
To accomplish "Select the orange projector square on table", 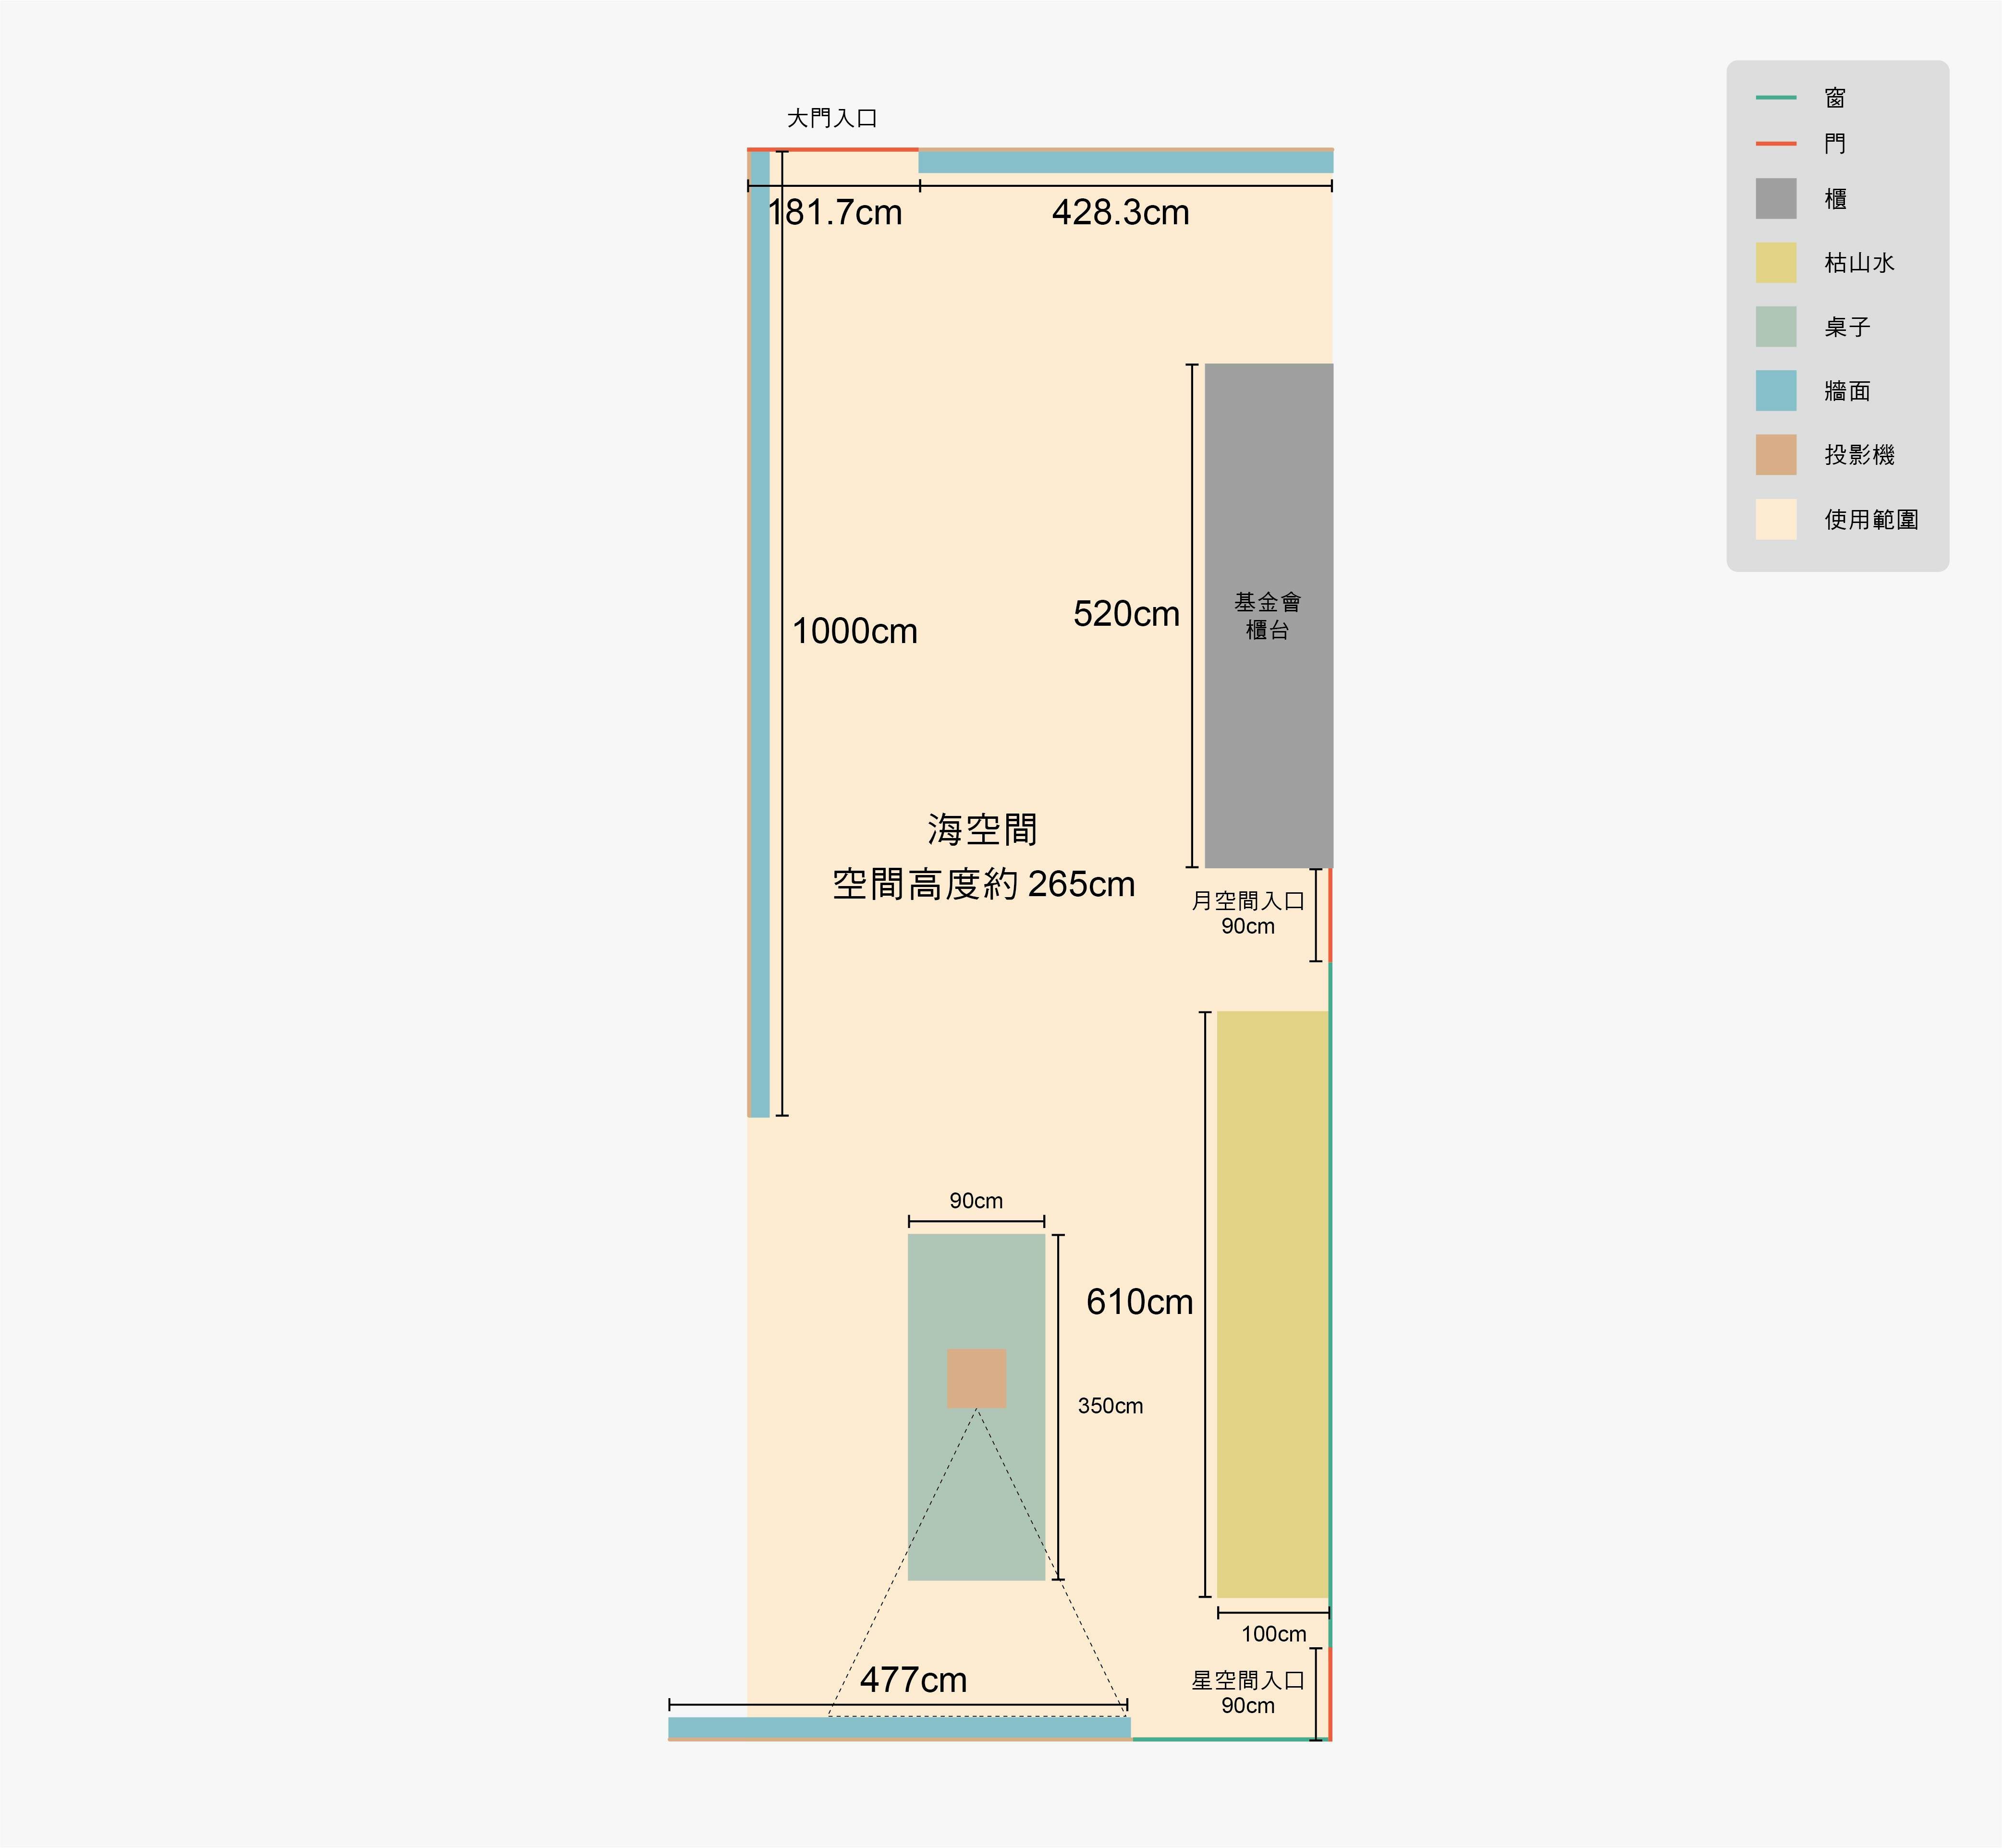I will click(976, 1377).
